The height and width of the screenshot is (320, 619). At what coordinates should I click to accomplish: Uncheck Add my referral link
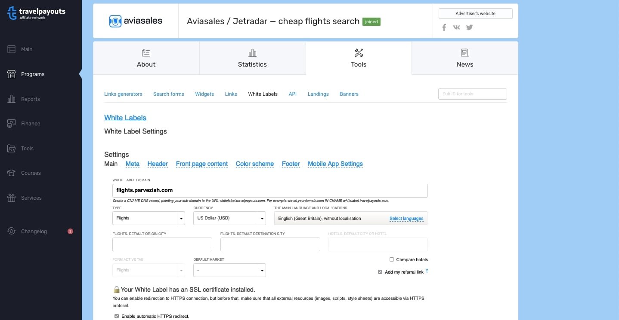click(x=380, y=272)
